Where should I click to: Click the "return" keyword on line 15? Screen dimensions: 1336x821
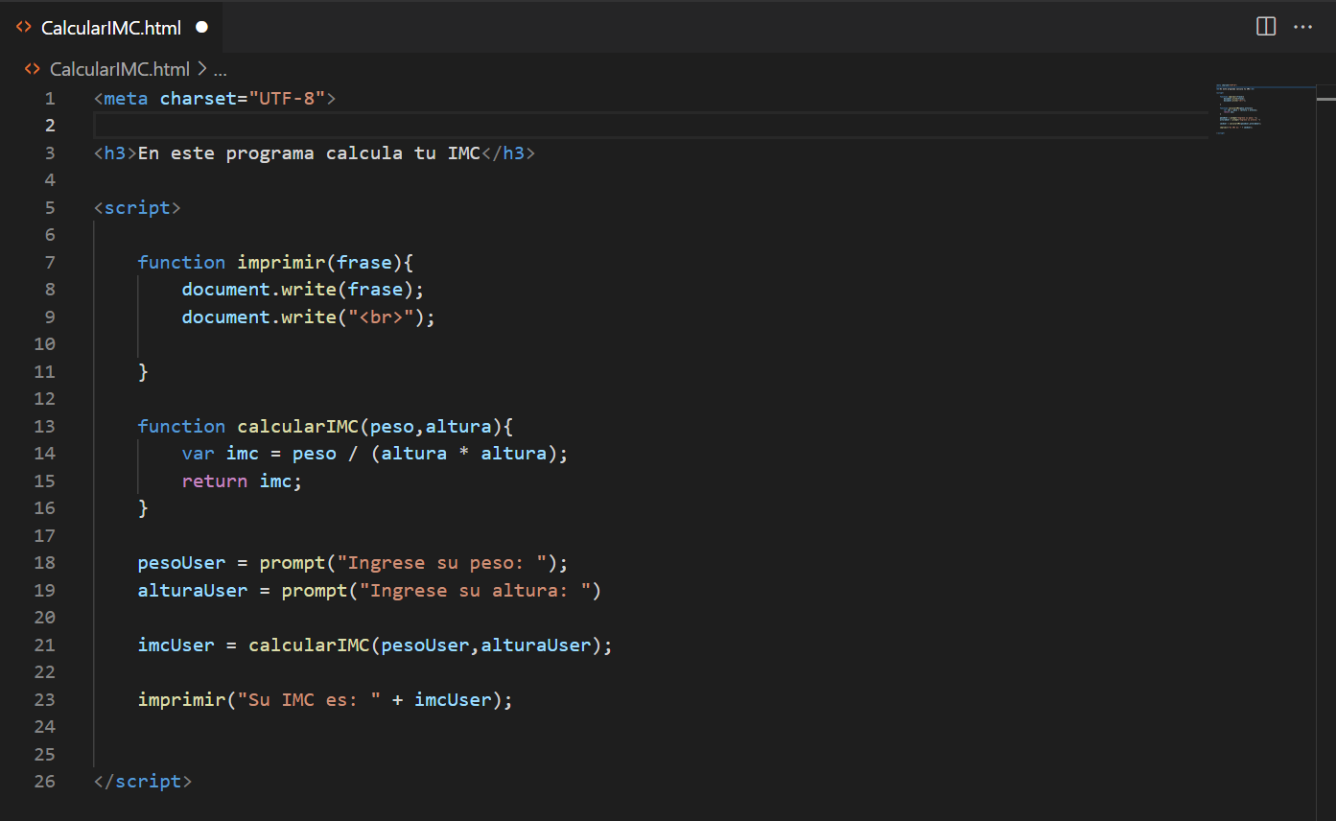coord(215,481)
